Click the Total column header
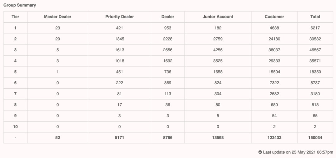The width and height of the screenshot is (336, 158). pos(315,17)
